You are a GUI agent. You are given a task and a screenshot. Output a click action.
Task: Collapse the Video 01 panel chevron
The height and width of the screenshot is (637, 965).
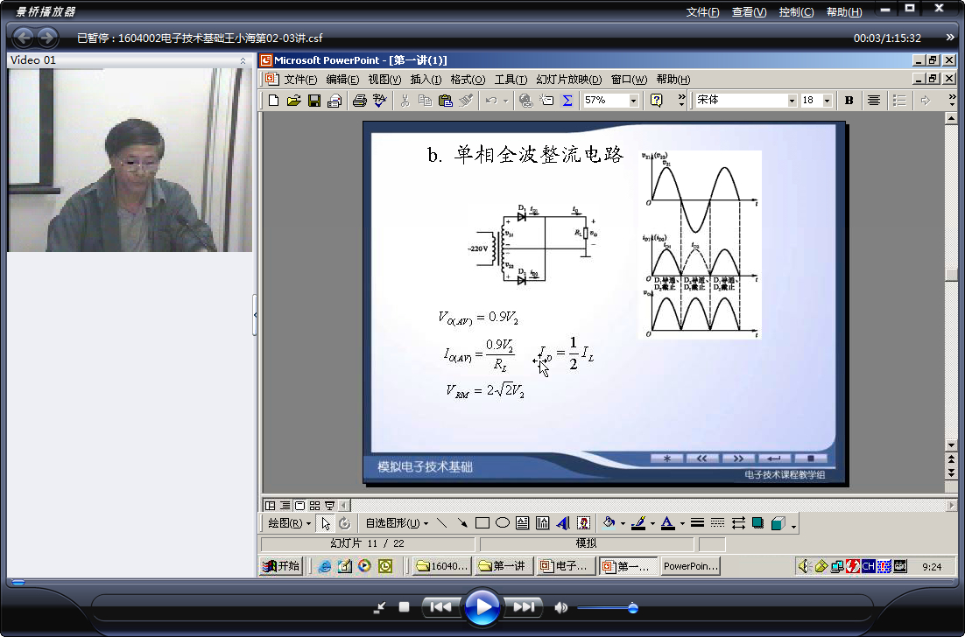[243, 60]
